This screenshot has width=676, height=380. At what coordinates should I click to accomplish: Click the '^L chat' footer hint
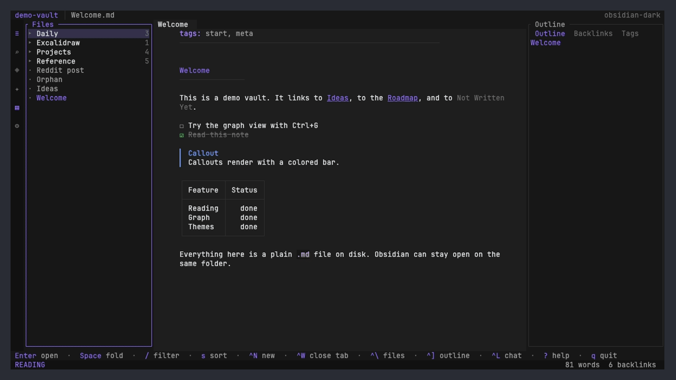506,356
